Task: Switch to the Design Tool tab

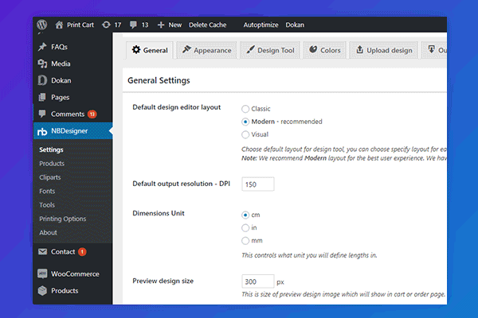Action: coord(270,50)
